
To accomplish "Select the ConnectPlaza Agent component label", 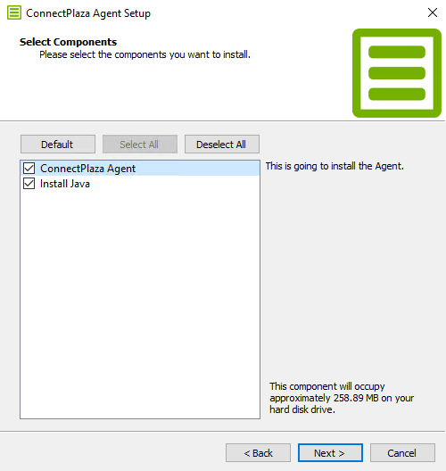I will (x=88, y=169).
